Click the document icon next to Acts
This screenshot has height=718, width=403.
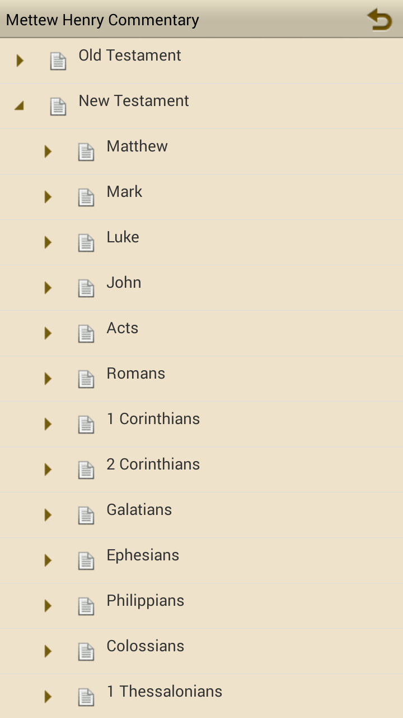[x=86, y=333]
